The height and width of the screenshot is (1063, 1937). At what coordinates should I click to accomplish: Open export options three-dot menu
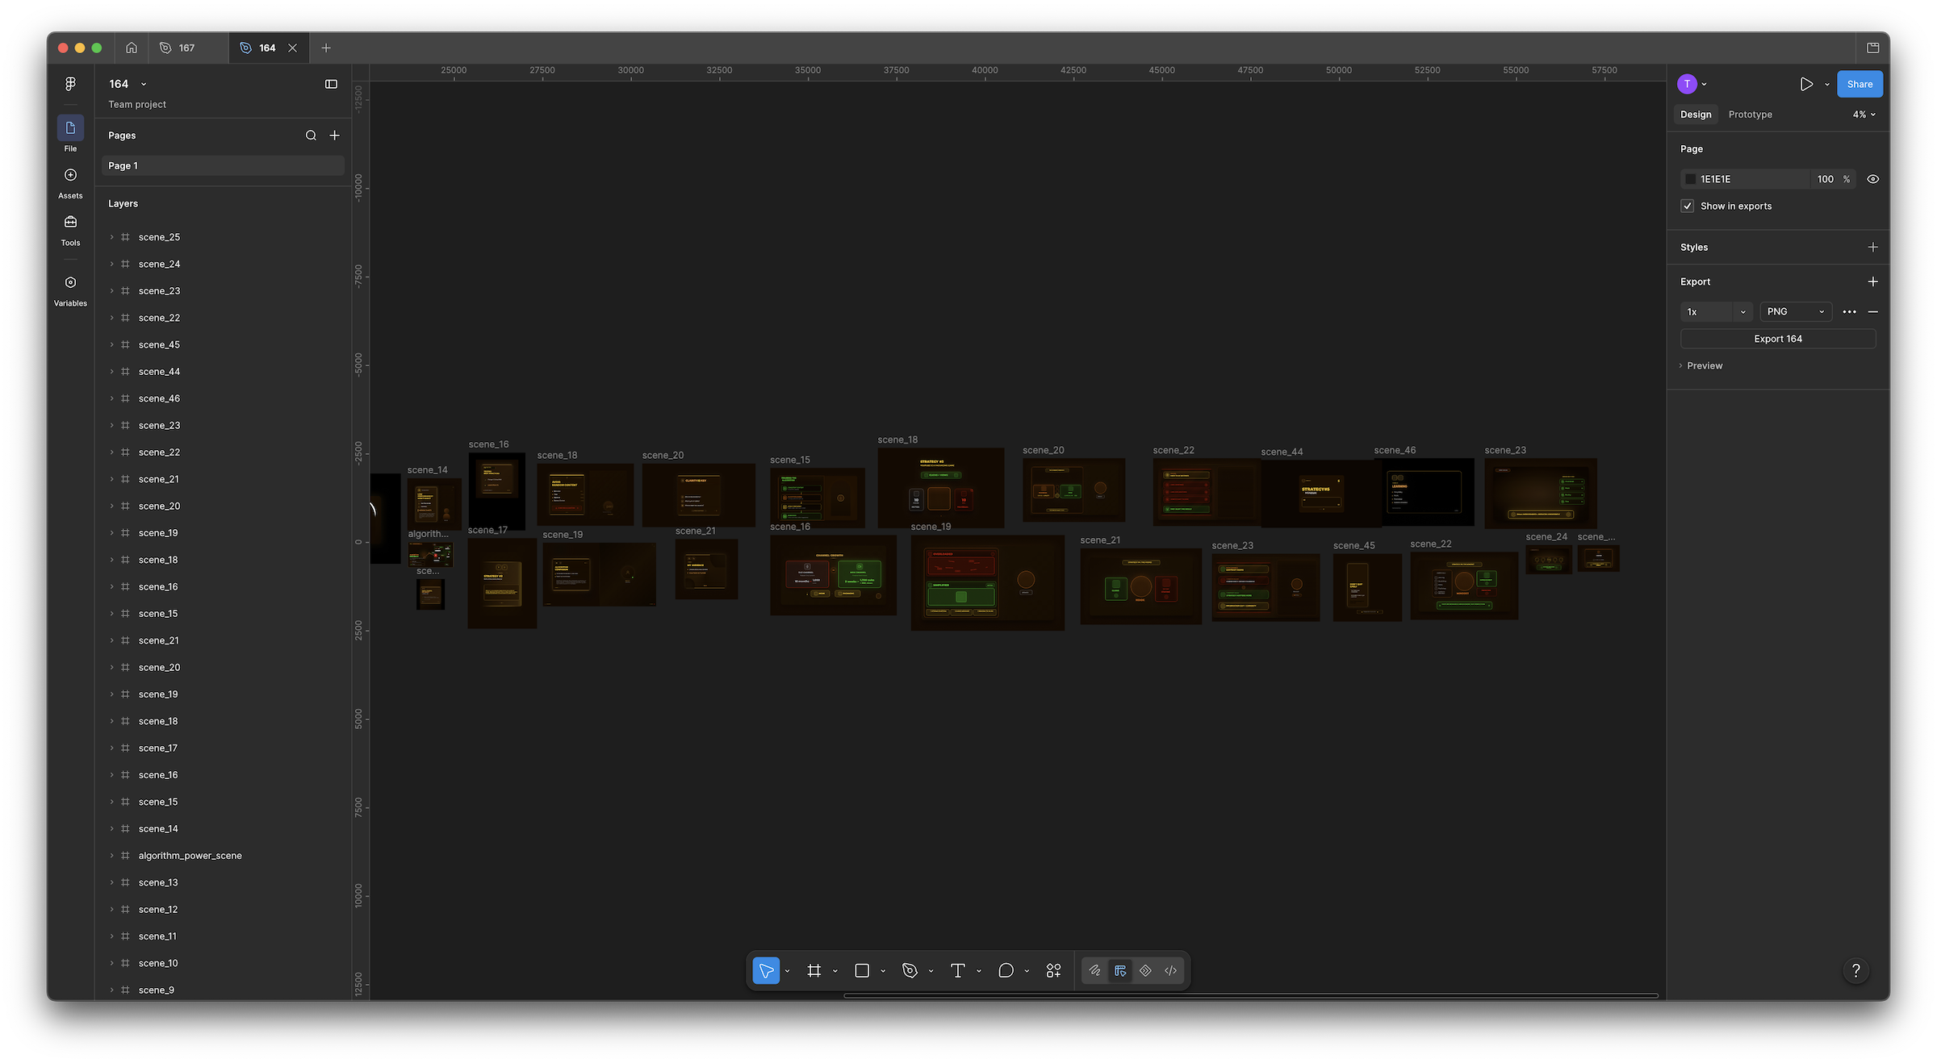point(1849,311)
